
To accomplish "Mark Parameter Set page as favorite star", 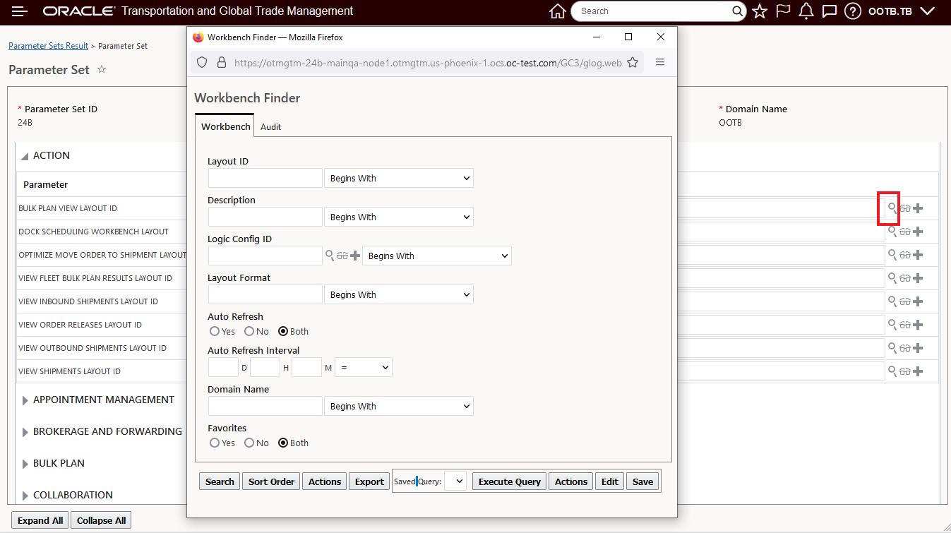I will pos(102,69).
